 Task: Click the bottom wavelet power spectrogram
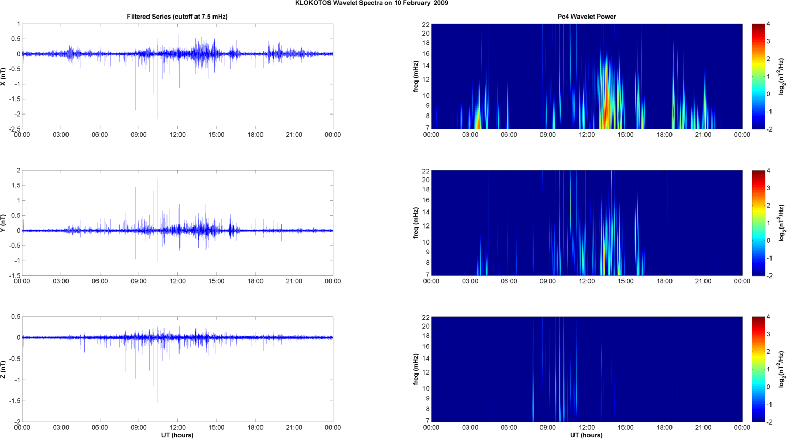pos(586,369)
